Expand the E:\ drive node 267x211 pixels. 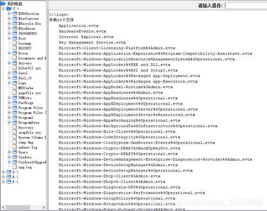click(3, 177)
